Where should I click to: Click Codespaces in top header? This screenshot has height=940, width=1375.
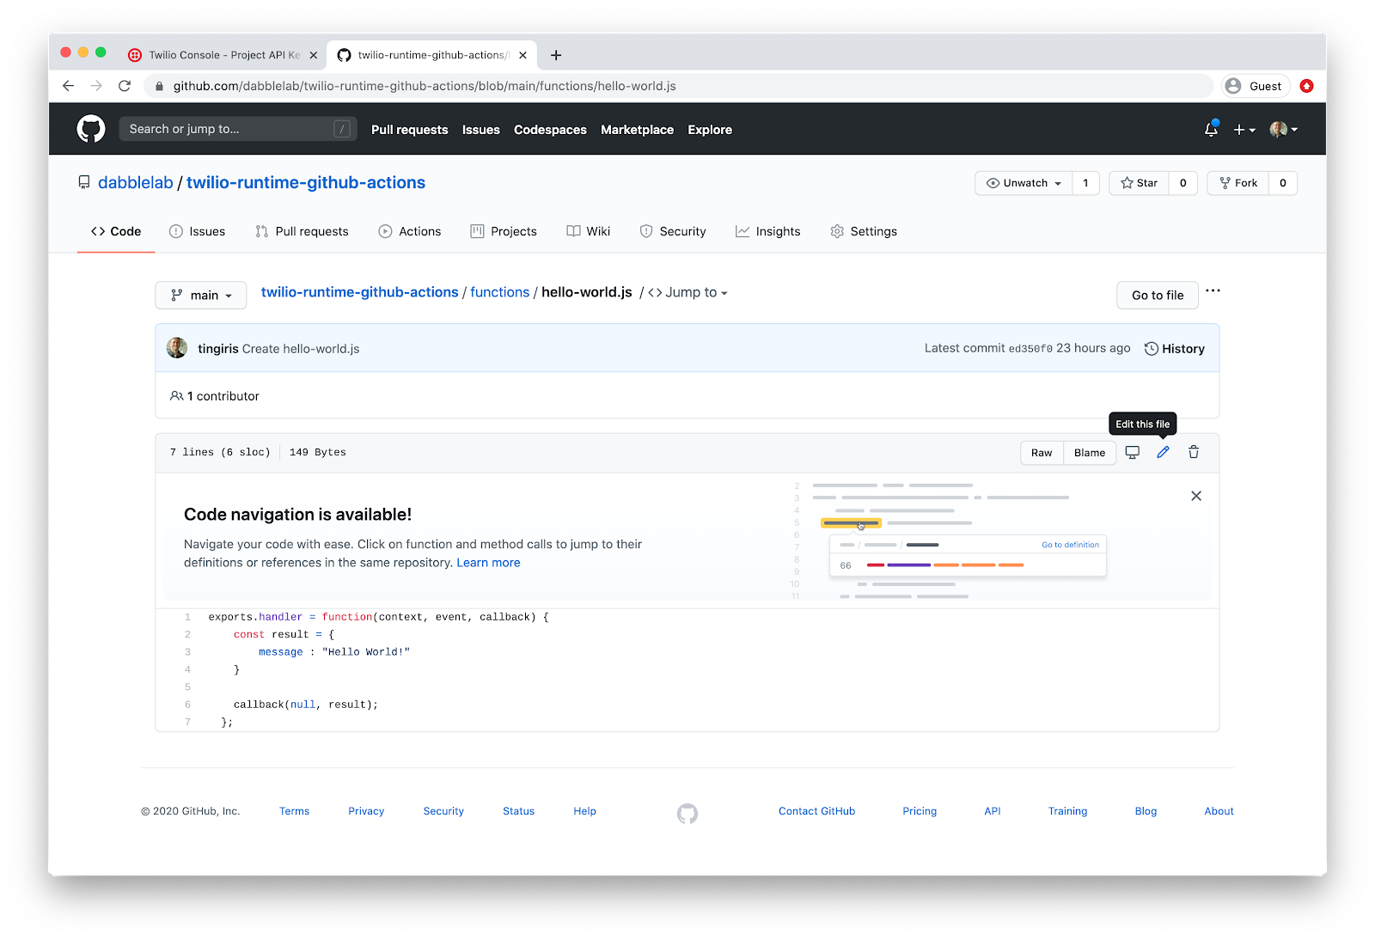[550, 130]
